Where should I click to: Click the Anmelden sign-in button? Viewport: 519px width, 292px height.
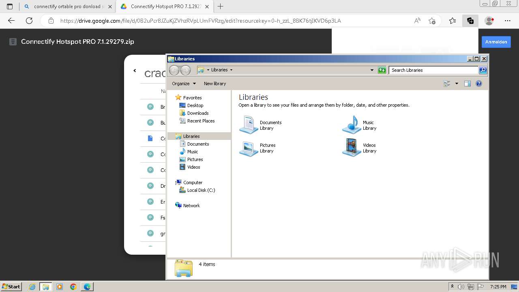[496, 42]
